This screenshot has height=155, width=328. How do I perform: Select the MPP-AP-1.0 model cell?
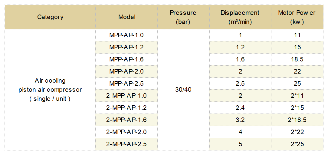126,35
